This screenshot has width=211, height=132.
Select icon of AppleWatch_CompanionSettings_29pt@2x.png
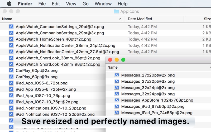11,27
